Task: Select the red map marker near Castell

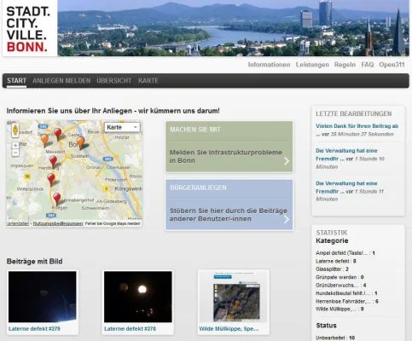Action: (x=58, y=134)
